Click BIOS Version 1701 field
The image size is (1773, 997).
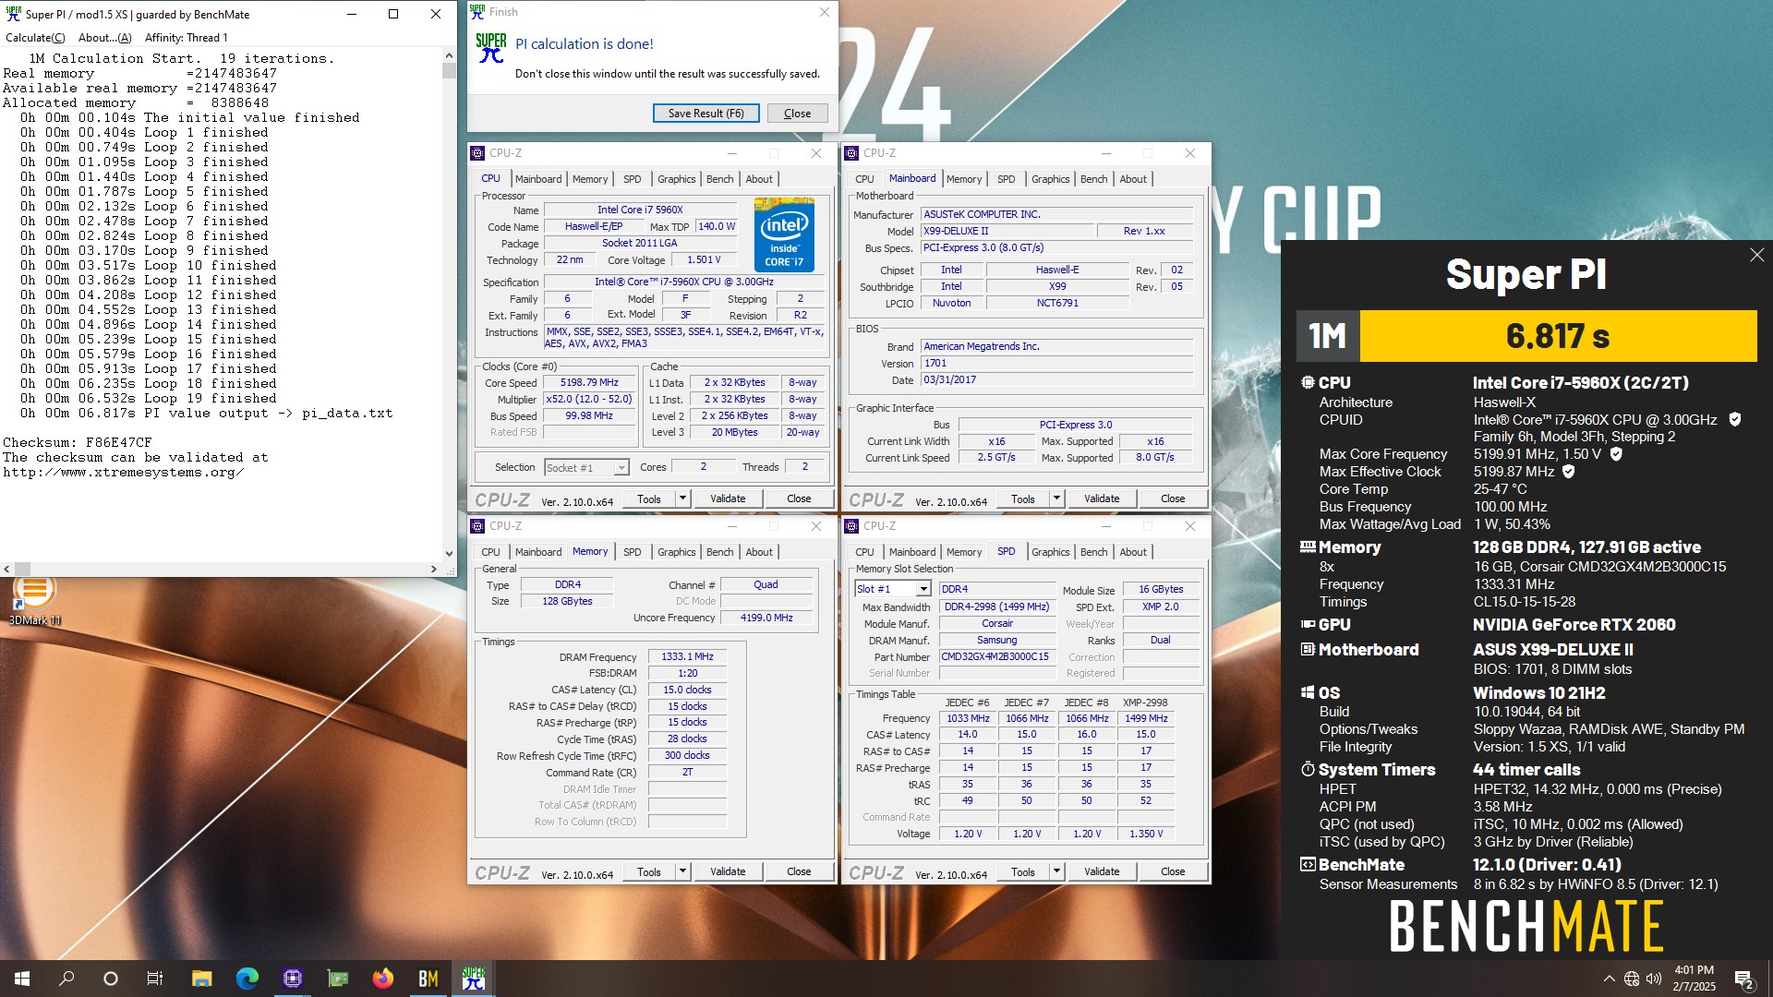click(1056, 363)
